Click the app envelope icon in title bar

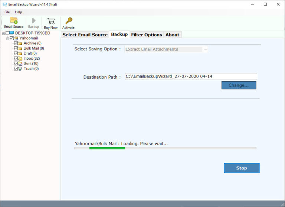pos(5,4)
